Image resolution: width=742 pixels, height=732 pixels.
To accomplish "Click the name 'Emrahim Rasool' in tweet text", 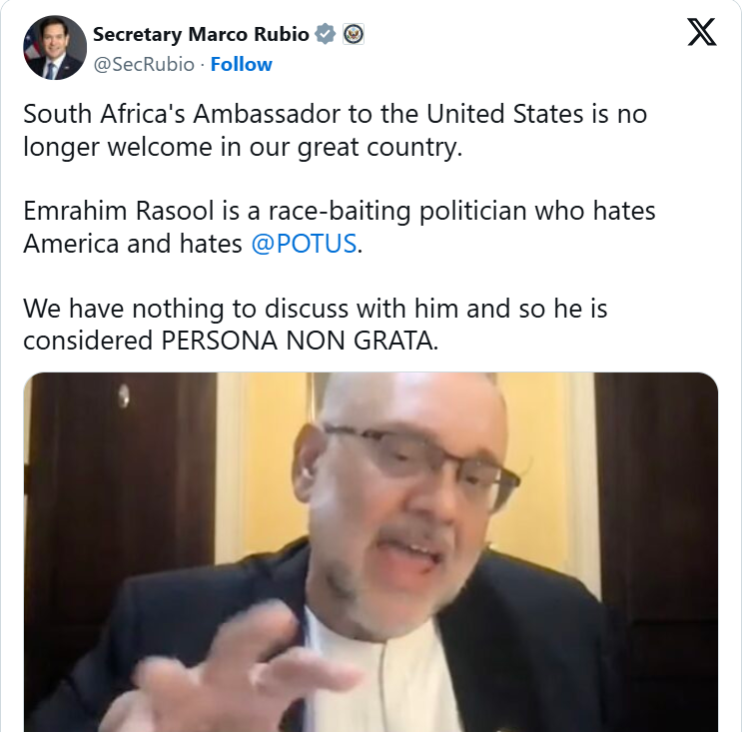I will pyautogui.click(x=119, y=211).
